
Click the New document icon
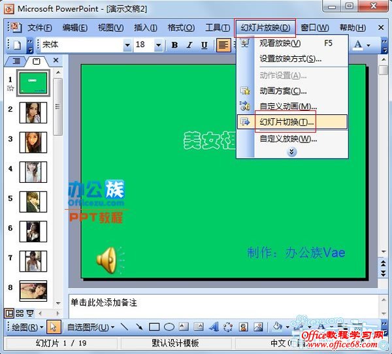(x=17, y=45)
